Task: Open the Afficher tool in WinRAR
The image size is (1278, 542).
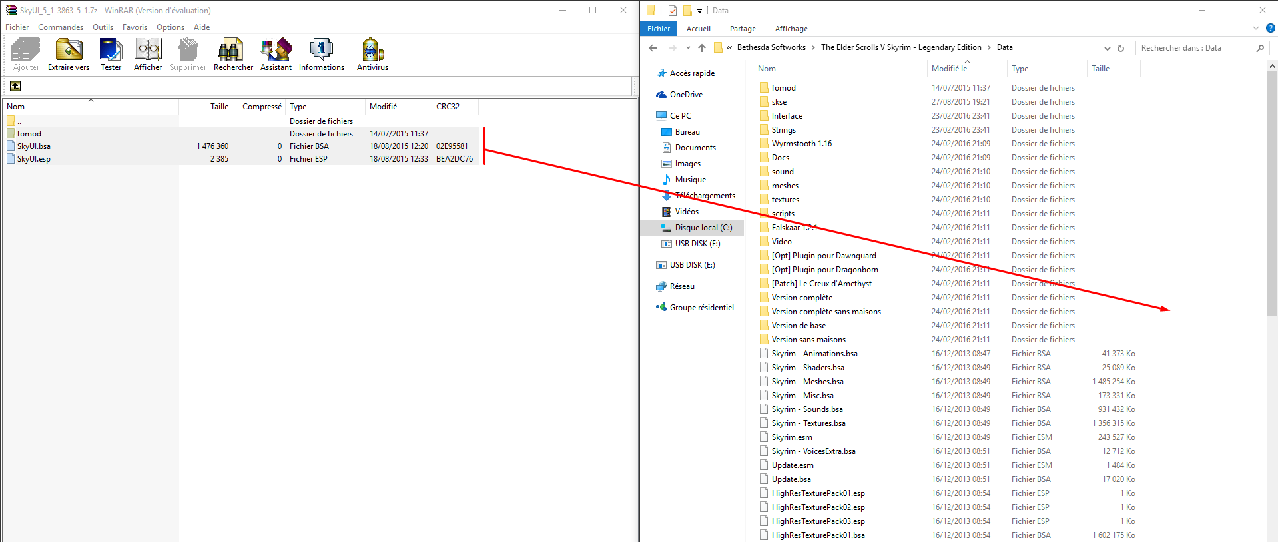Action: pos(148,54)
